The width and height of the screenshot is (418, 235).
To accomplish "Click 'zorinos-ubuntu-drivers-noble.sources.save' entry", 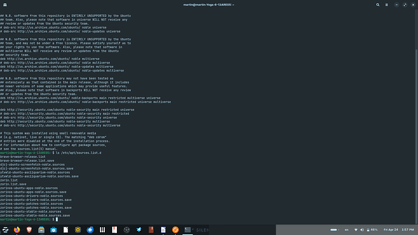I will pyautogui.click(x=36, y=200).
